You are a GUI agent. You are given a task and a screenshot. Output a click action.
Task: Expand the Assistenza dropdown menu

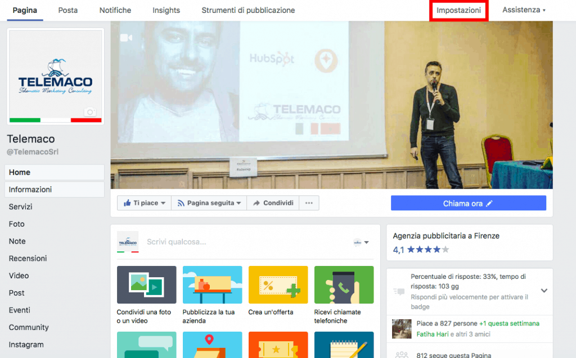(524, 10)
